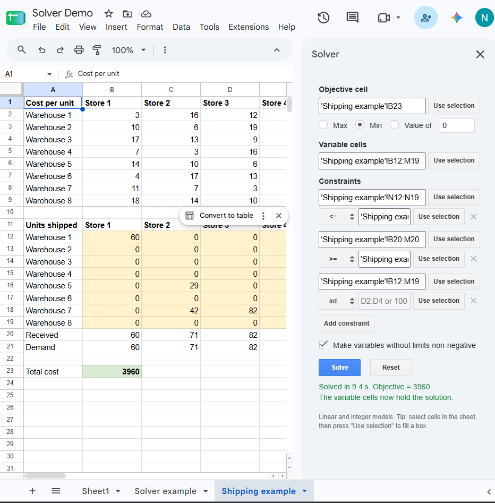Switch to Sheet1 tab

pyautogui.click(x=95, y=491)
